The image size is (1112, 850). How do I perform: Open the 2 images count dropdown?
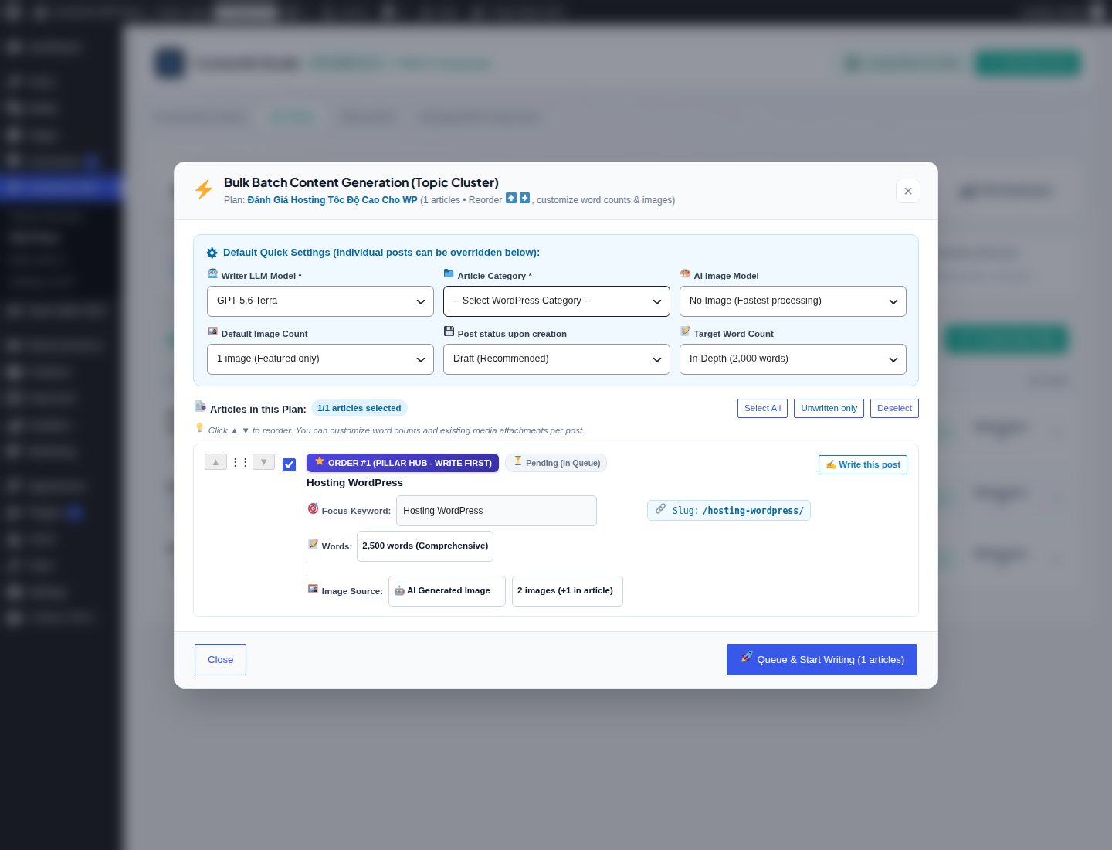568,591
